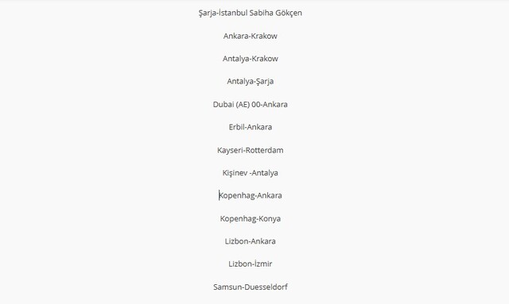
Task: Click the Samsun-Duesseldorf route text
Action: point(251,287)
